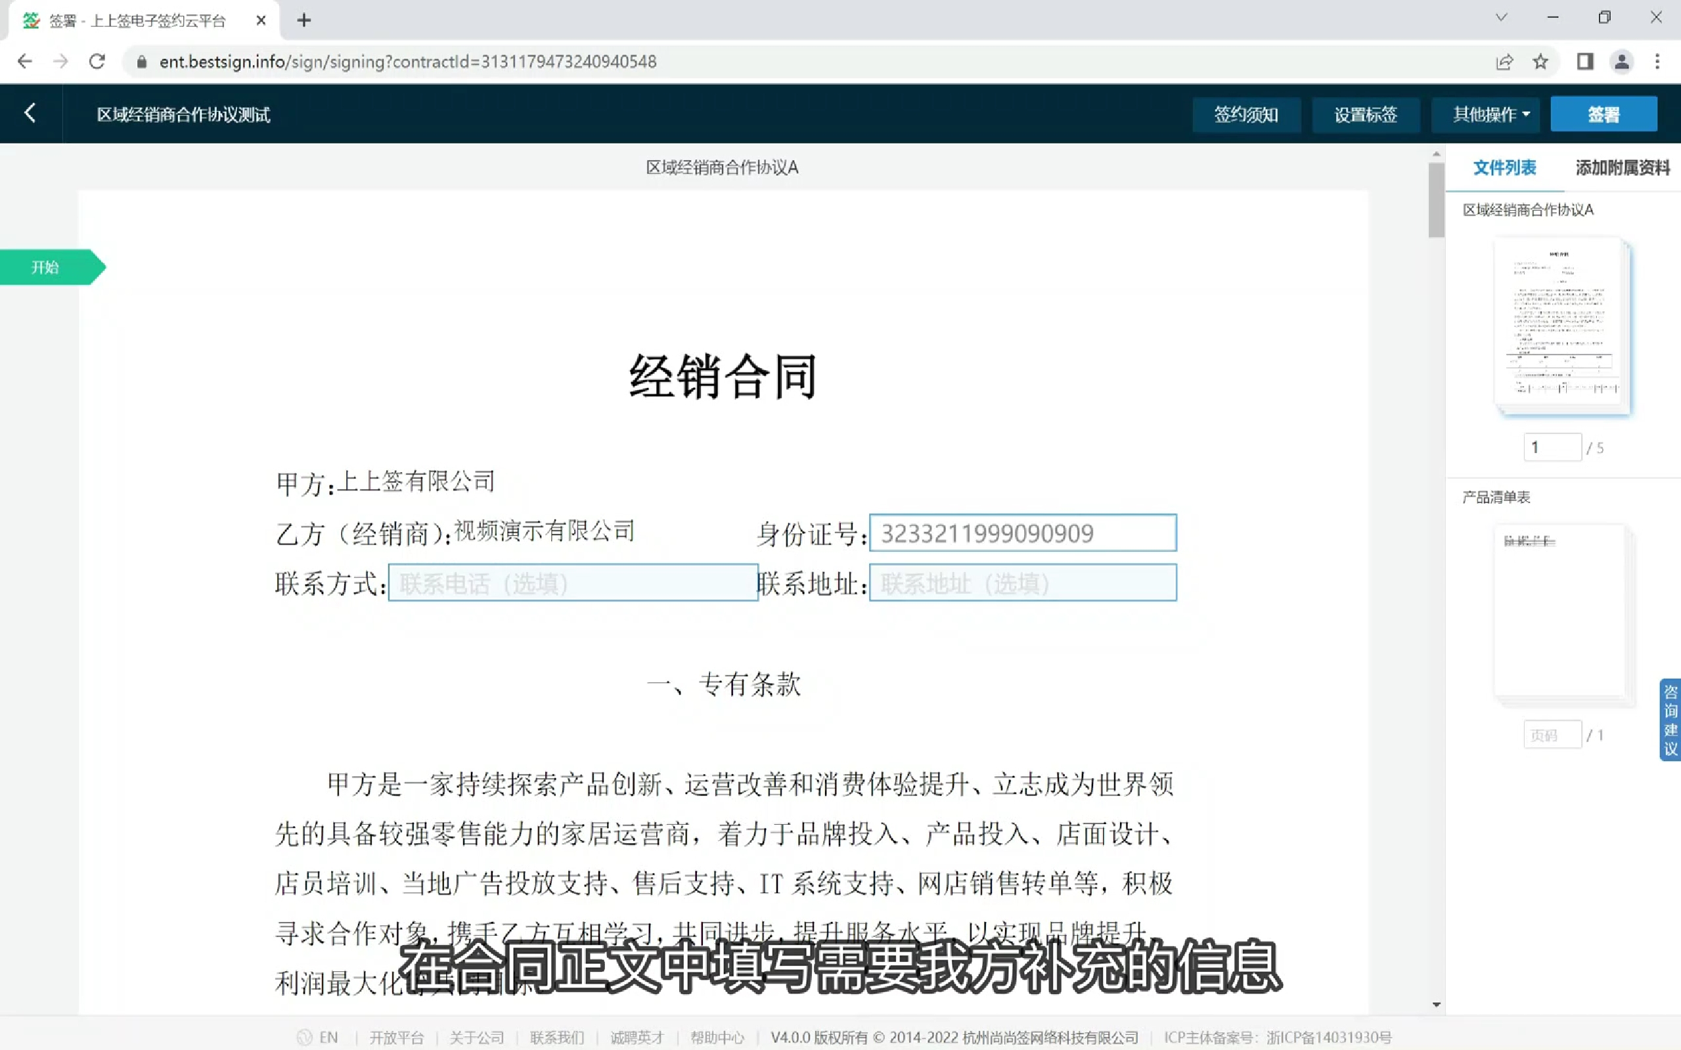This screenshot has height=1050, width=1681.
Task: Click the page number field showing 1
Action: coord(1552,447)
